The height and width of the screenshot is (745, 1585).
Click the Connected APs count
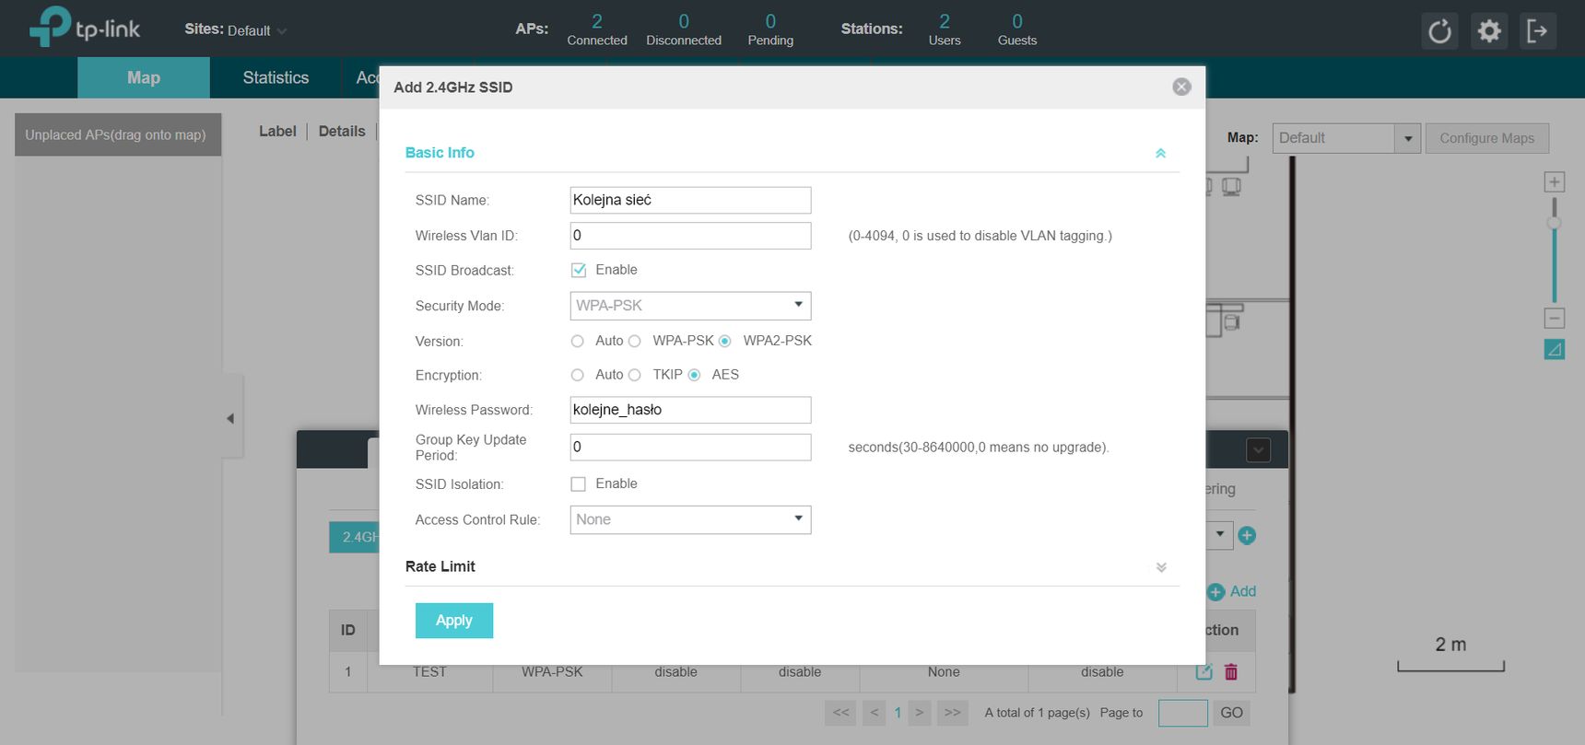(x=597, y=29)
